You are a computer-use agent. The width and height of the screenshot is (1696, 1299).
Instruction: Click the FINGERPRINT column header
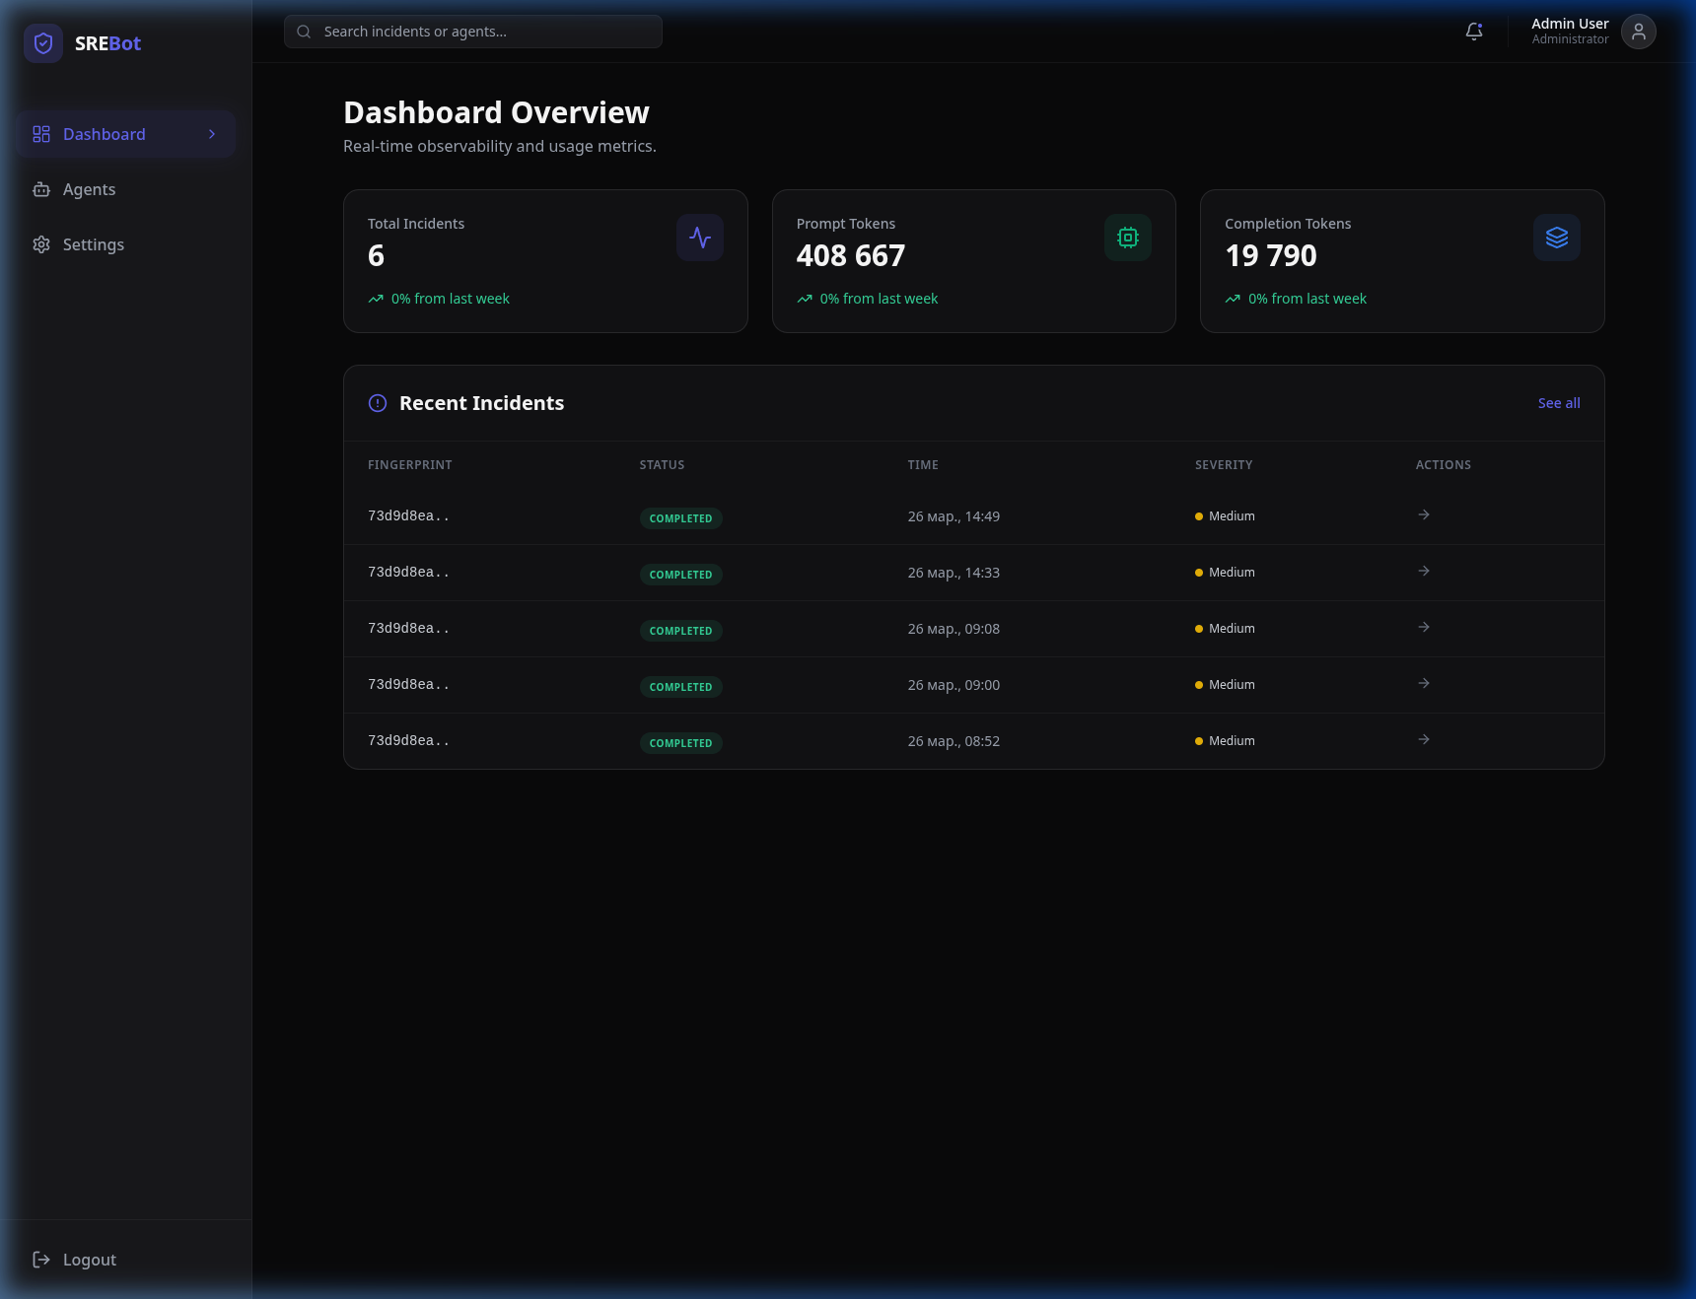410,465
